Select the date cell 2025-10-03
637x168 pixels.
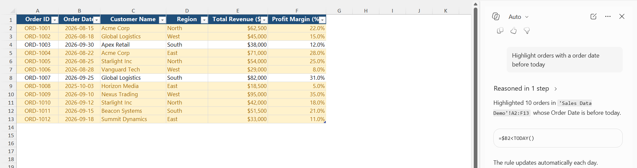click(x=79, y=86)
